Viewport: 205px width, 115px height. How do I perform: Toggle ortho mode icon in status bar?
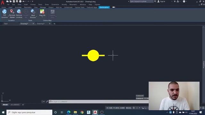(146, 108)
